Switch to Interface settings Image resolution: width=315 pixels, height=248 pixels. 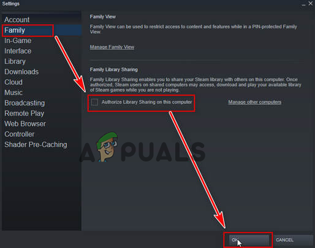pos(18,51)
